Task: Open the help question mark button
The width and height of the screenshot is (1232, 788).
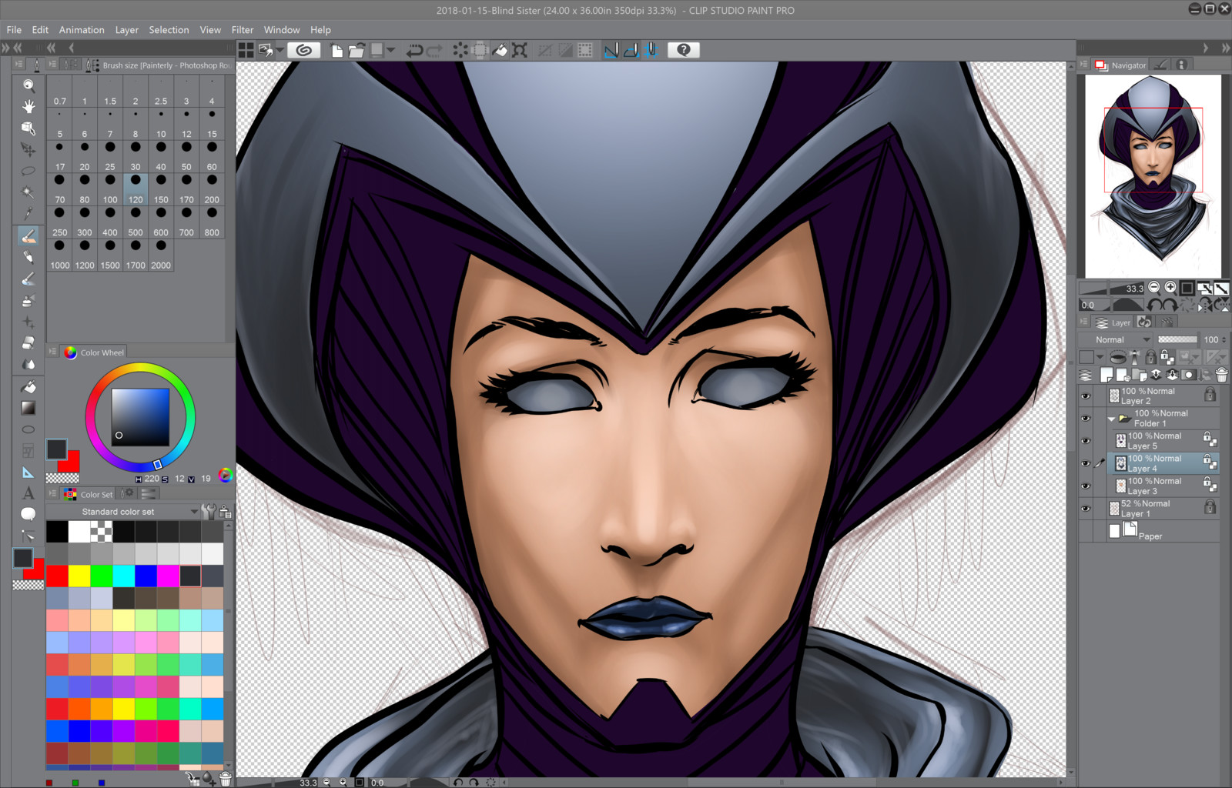Action: point(684,50)
